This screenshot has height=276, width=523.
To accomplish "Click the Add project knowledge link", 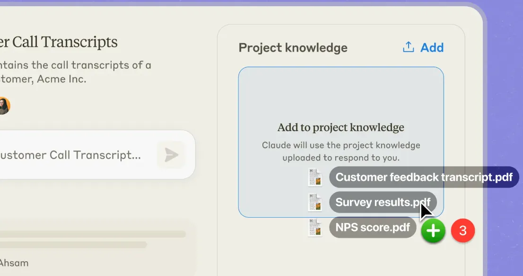I will tap(432, 47).
